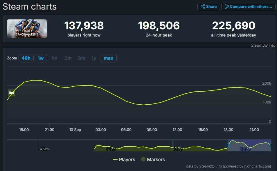Click the disabled 6m zoom option

pyautogui.click(x=82, y=58)
